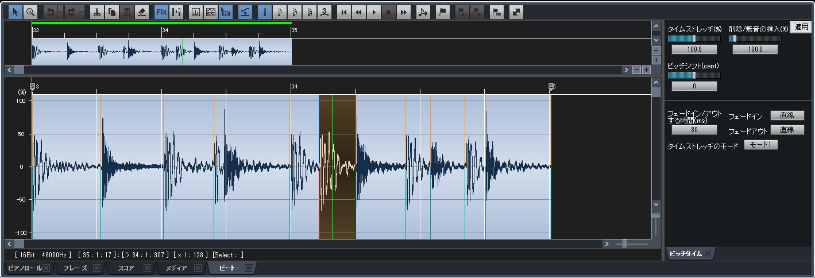Screen dimensions: 815x278
Task: Click the fade time field showing 30
Action: 694,130
